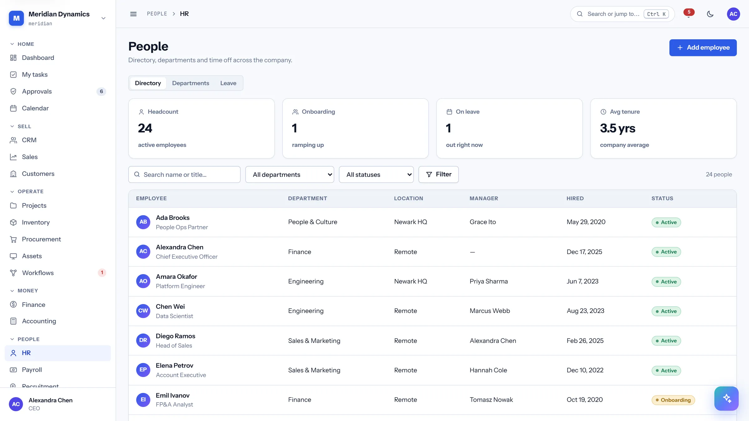
Task: Open Emil Ivanov employee row
Action: (x=433, y=400)
